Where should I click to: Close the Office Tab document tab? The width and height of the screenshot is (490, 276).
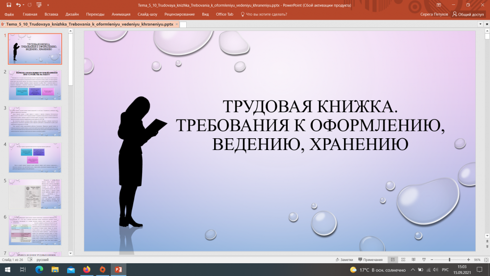point(176,24)
